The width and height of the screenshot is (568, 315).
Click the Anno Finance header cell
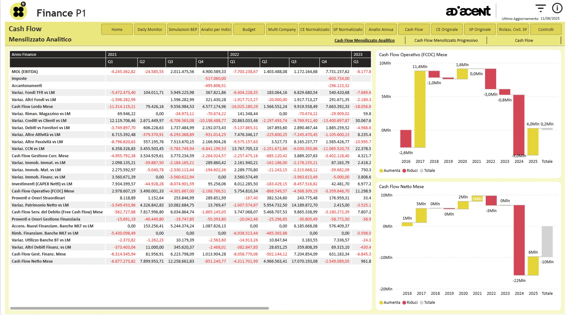tap(24, 54)
